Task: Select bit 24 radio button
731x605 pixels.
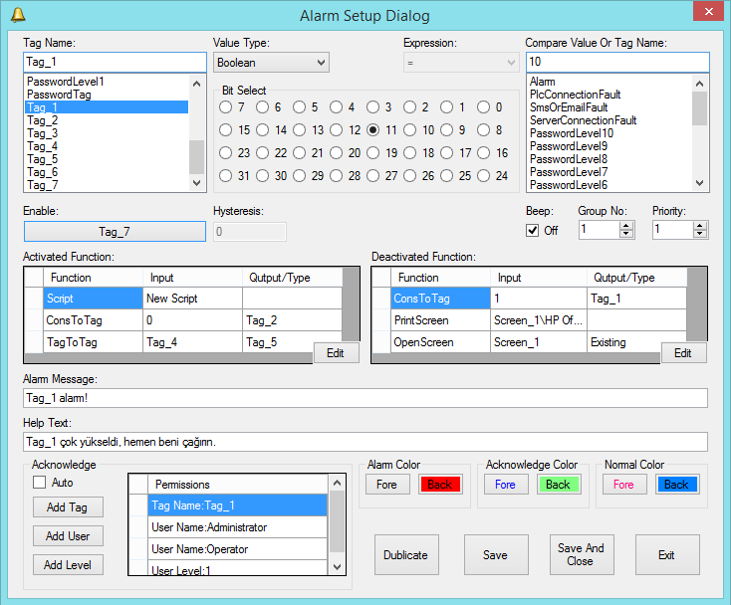Action: point(484,176)
